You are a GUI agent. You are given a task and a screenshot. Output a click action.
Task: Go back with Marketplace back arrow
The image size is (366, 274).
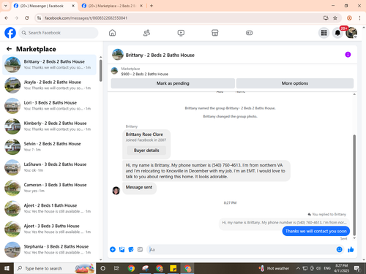[x=9, y=49]
